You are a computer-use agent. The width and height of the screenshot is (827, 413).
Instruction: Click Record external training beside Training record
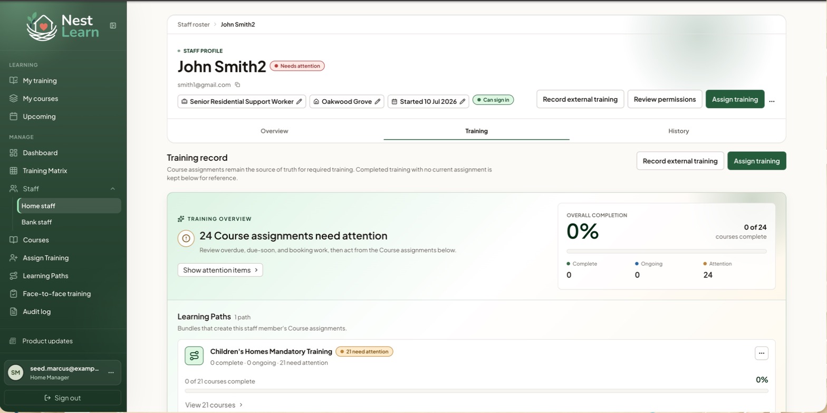(680, 161)
